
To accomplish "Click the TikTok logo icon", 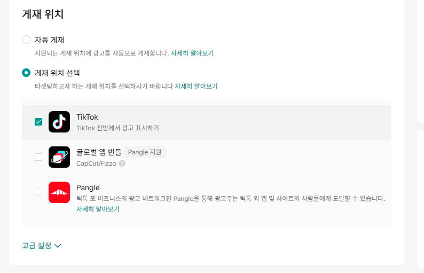I will point(59,122).
